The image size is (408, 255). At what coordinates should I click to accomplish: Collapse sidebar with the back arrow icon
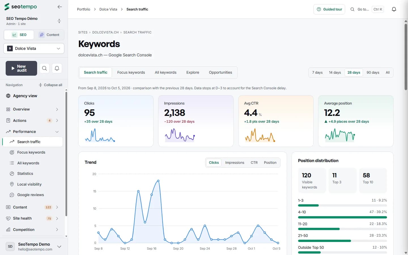point(59,7)
